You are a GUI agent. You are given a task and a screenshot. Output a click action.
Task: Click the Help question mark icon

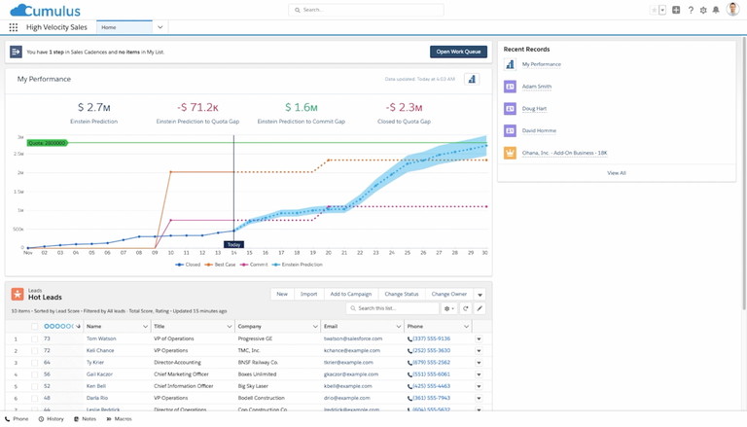[691, 10]
